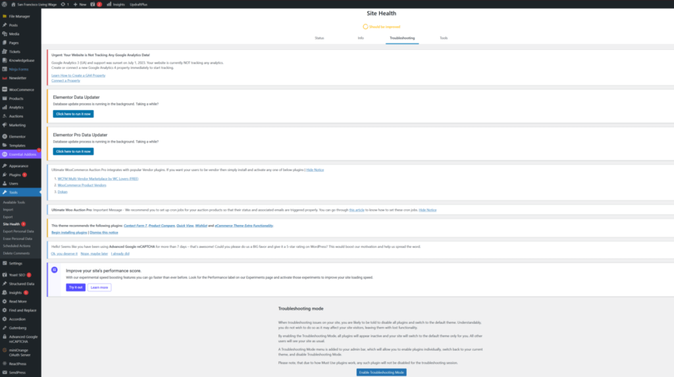Click the Structured Data icon
Viewport: 674px width, 377px height.
click(x=5, y=284)
